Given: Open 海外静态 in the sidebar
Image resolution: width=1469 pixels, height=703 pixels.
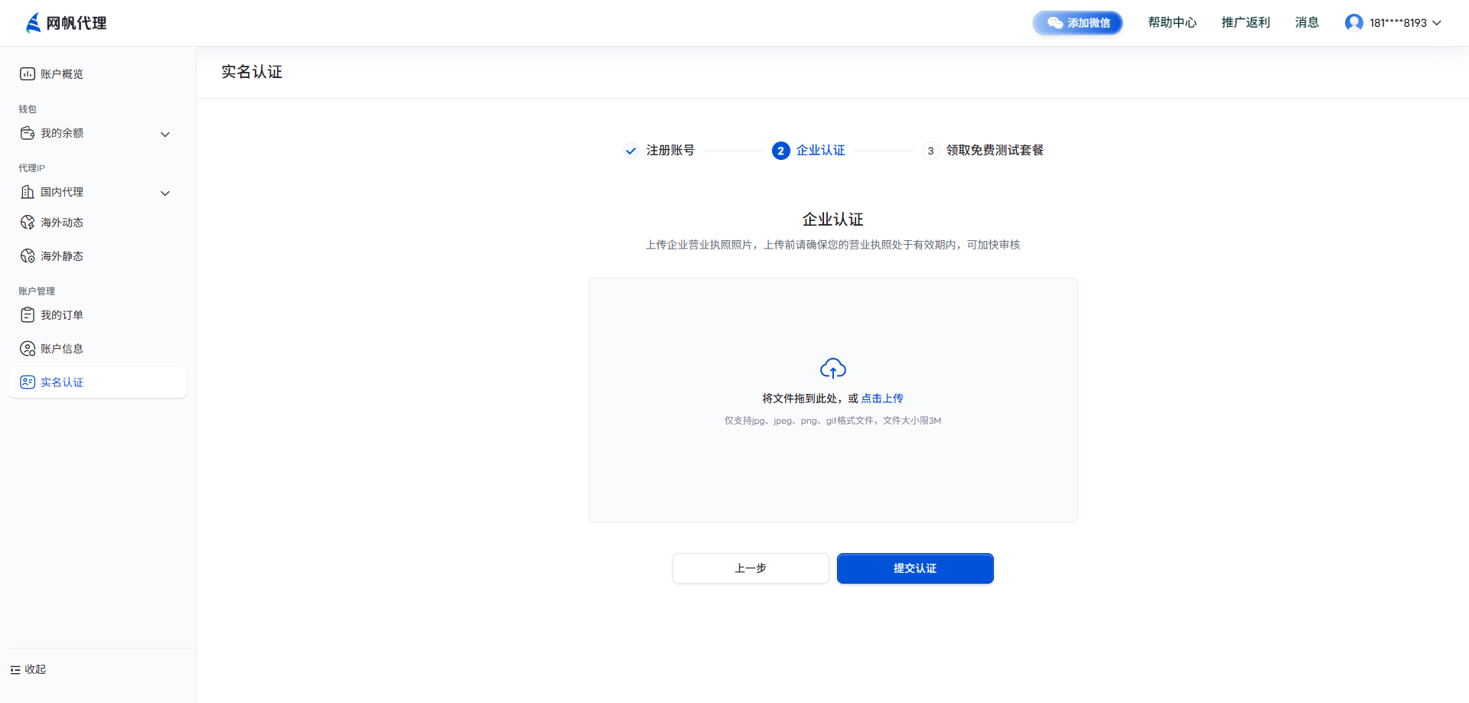Looking at the screenshot, I should pos(98,256).
